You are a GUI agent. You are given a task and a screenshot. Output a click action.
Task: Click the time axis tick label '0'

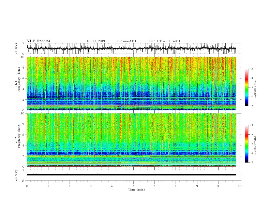[x=27, y=186]
